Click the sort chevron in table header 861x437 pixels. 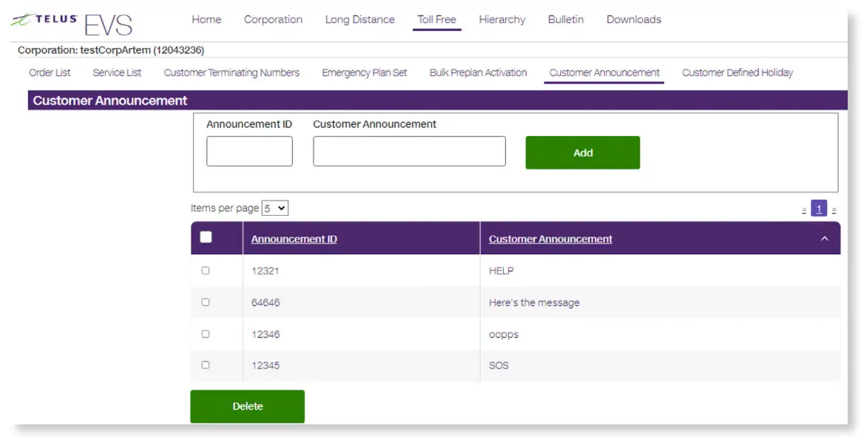(x=824, y=239)
